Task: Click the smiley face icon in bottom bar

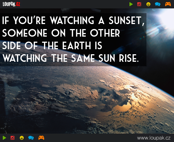Action: coord(21,138)
